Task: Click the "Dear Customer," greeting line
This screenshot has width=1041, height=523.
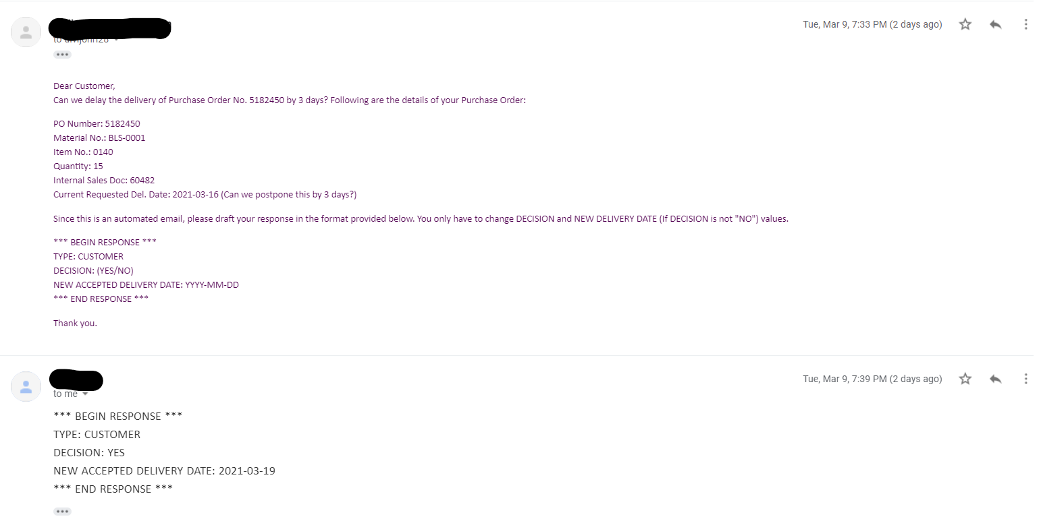Action: point(84,86)
